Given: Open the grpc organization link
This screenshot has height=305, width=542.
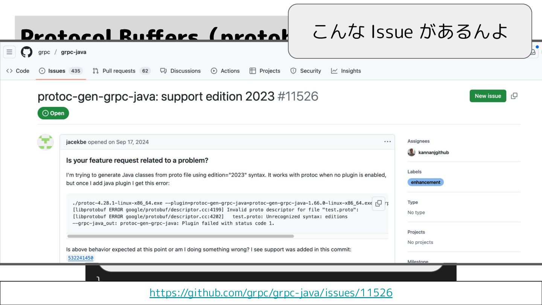Looking at the screenshot, I should (44, 52).
